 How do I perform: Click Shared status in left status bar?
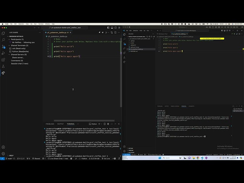pos(36,159)
